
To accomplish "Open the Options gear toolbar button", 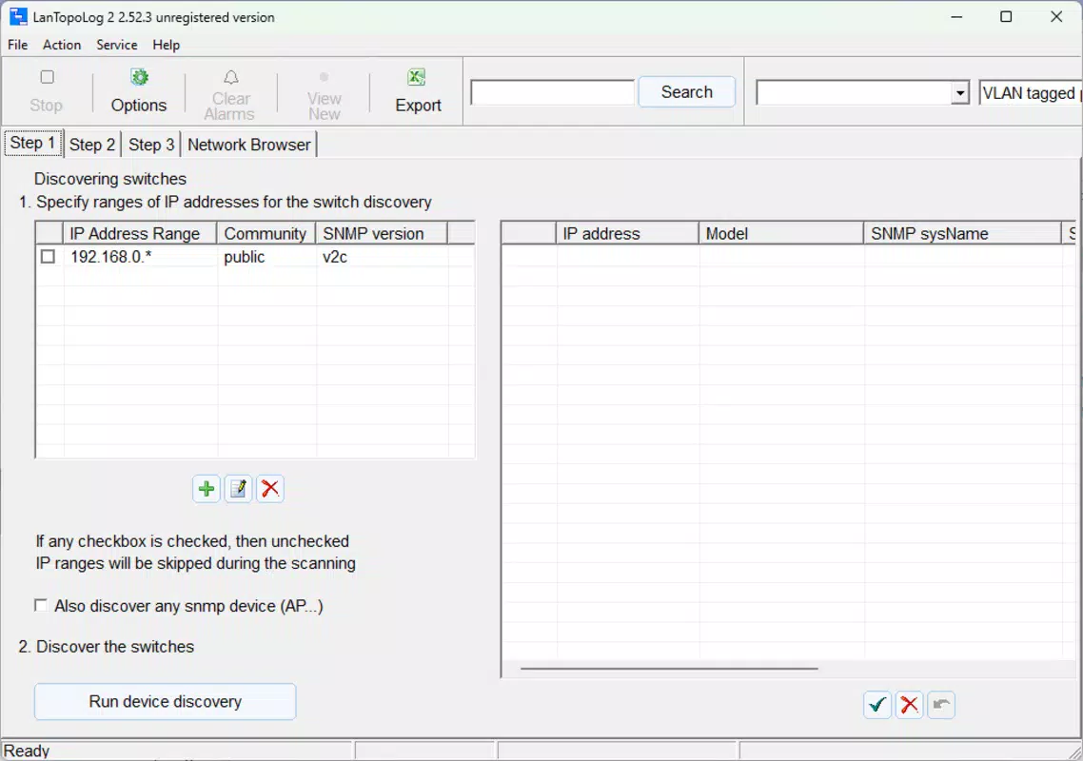I will tap(139, 91).
